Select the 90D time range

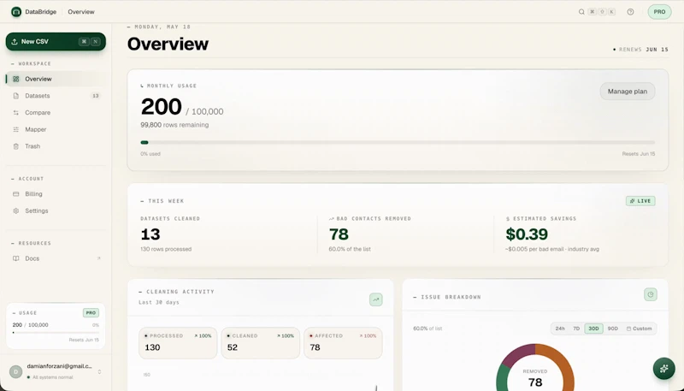pyautogui.click(x=613, y=329)
